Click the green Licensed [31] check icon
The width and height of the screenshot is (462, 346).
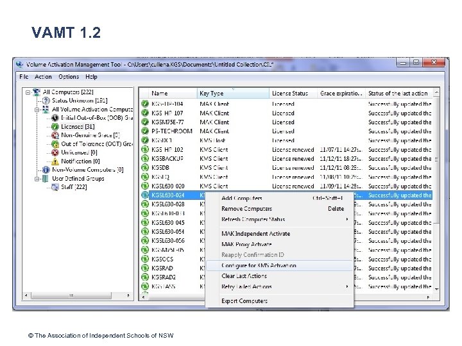[x=55, y=126]
